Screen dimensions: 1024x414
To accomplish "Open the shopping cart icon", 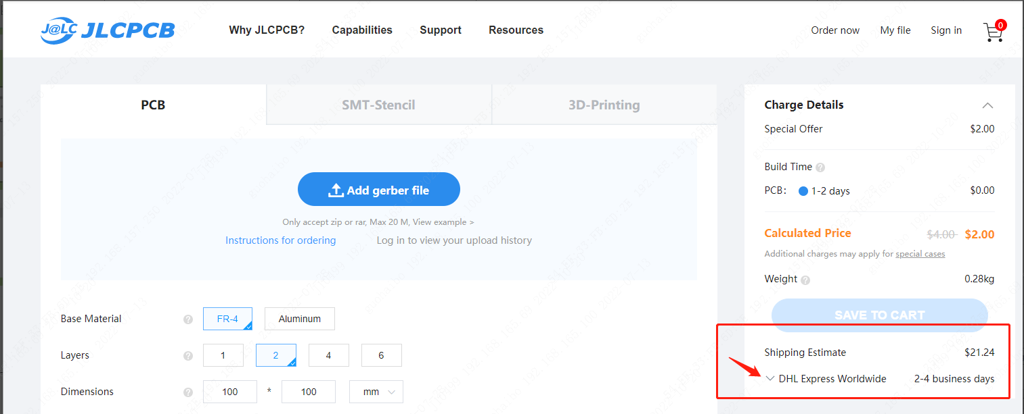I will [x=994, y=30].
